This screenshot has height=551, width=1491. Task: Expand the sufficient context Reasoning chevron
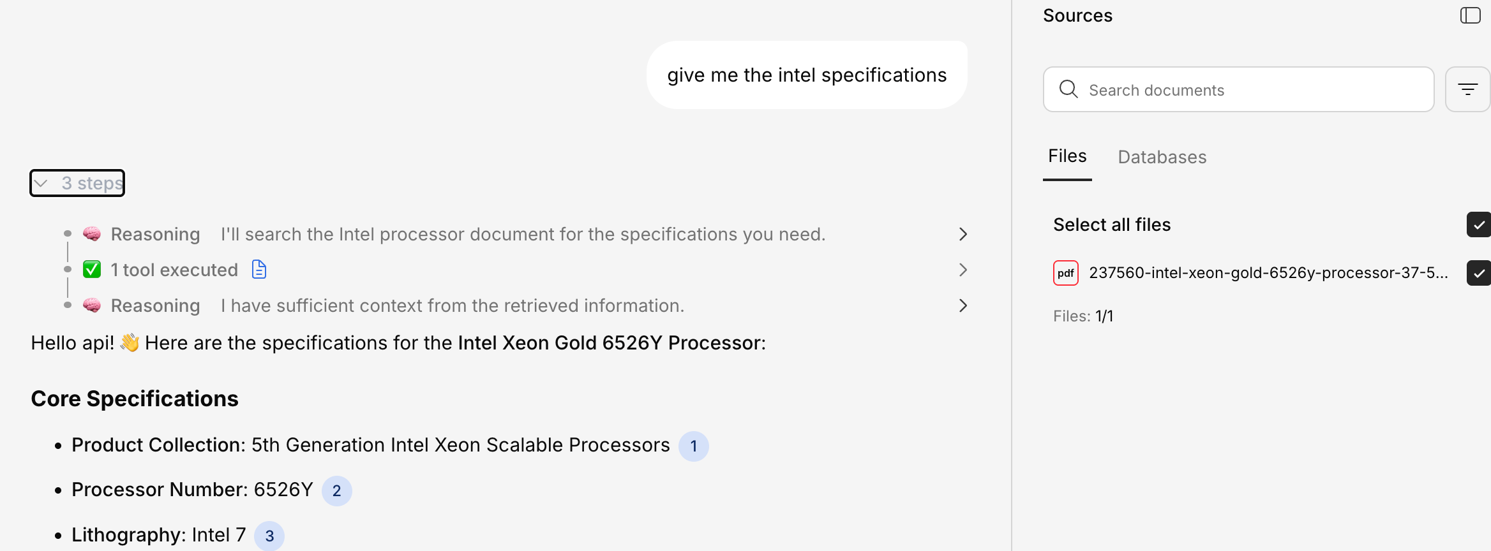[x=963, y=305]
